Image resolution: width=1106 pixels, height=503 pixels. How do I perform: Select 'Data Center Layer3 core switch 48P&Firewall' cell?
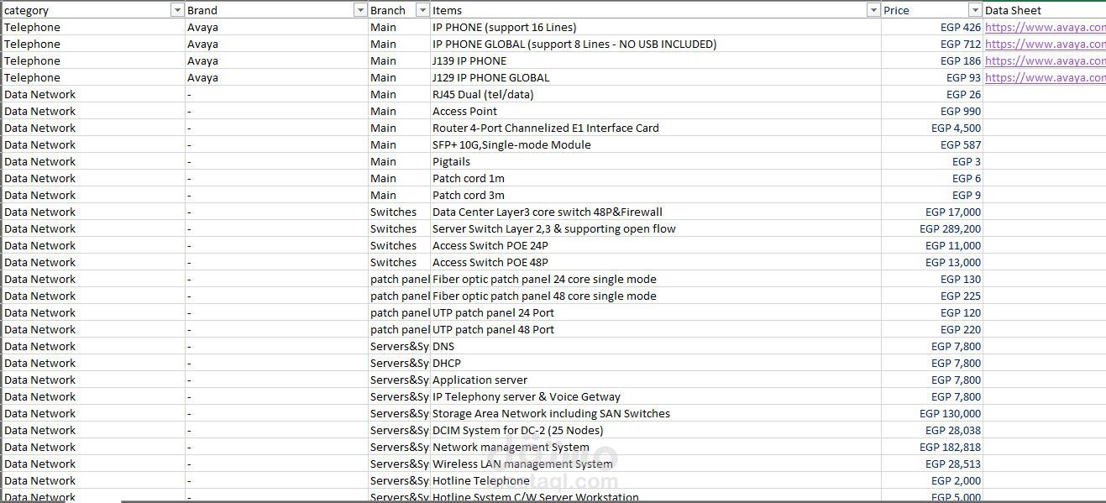point(656,212)
